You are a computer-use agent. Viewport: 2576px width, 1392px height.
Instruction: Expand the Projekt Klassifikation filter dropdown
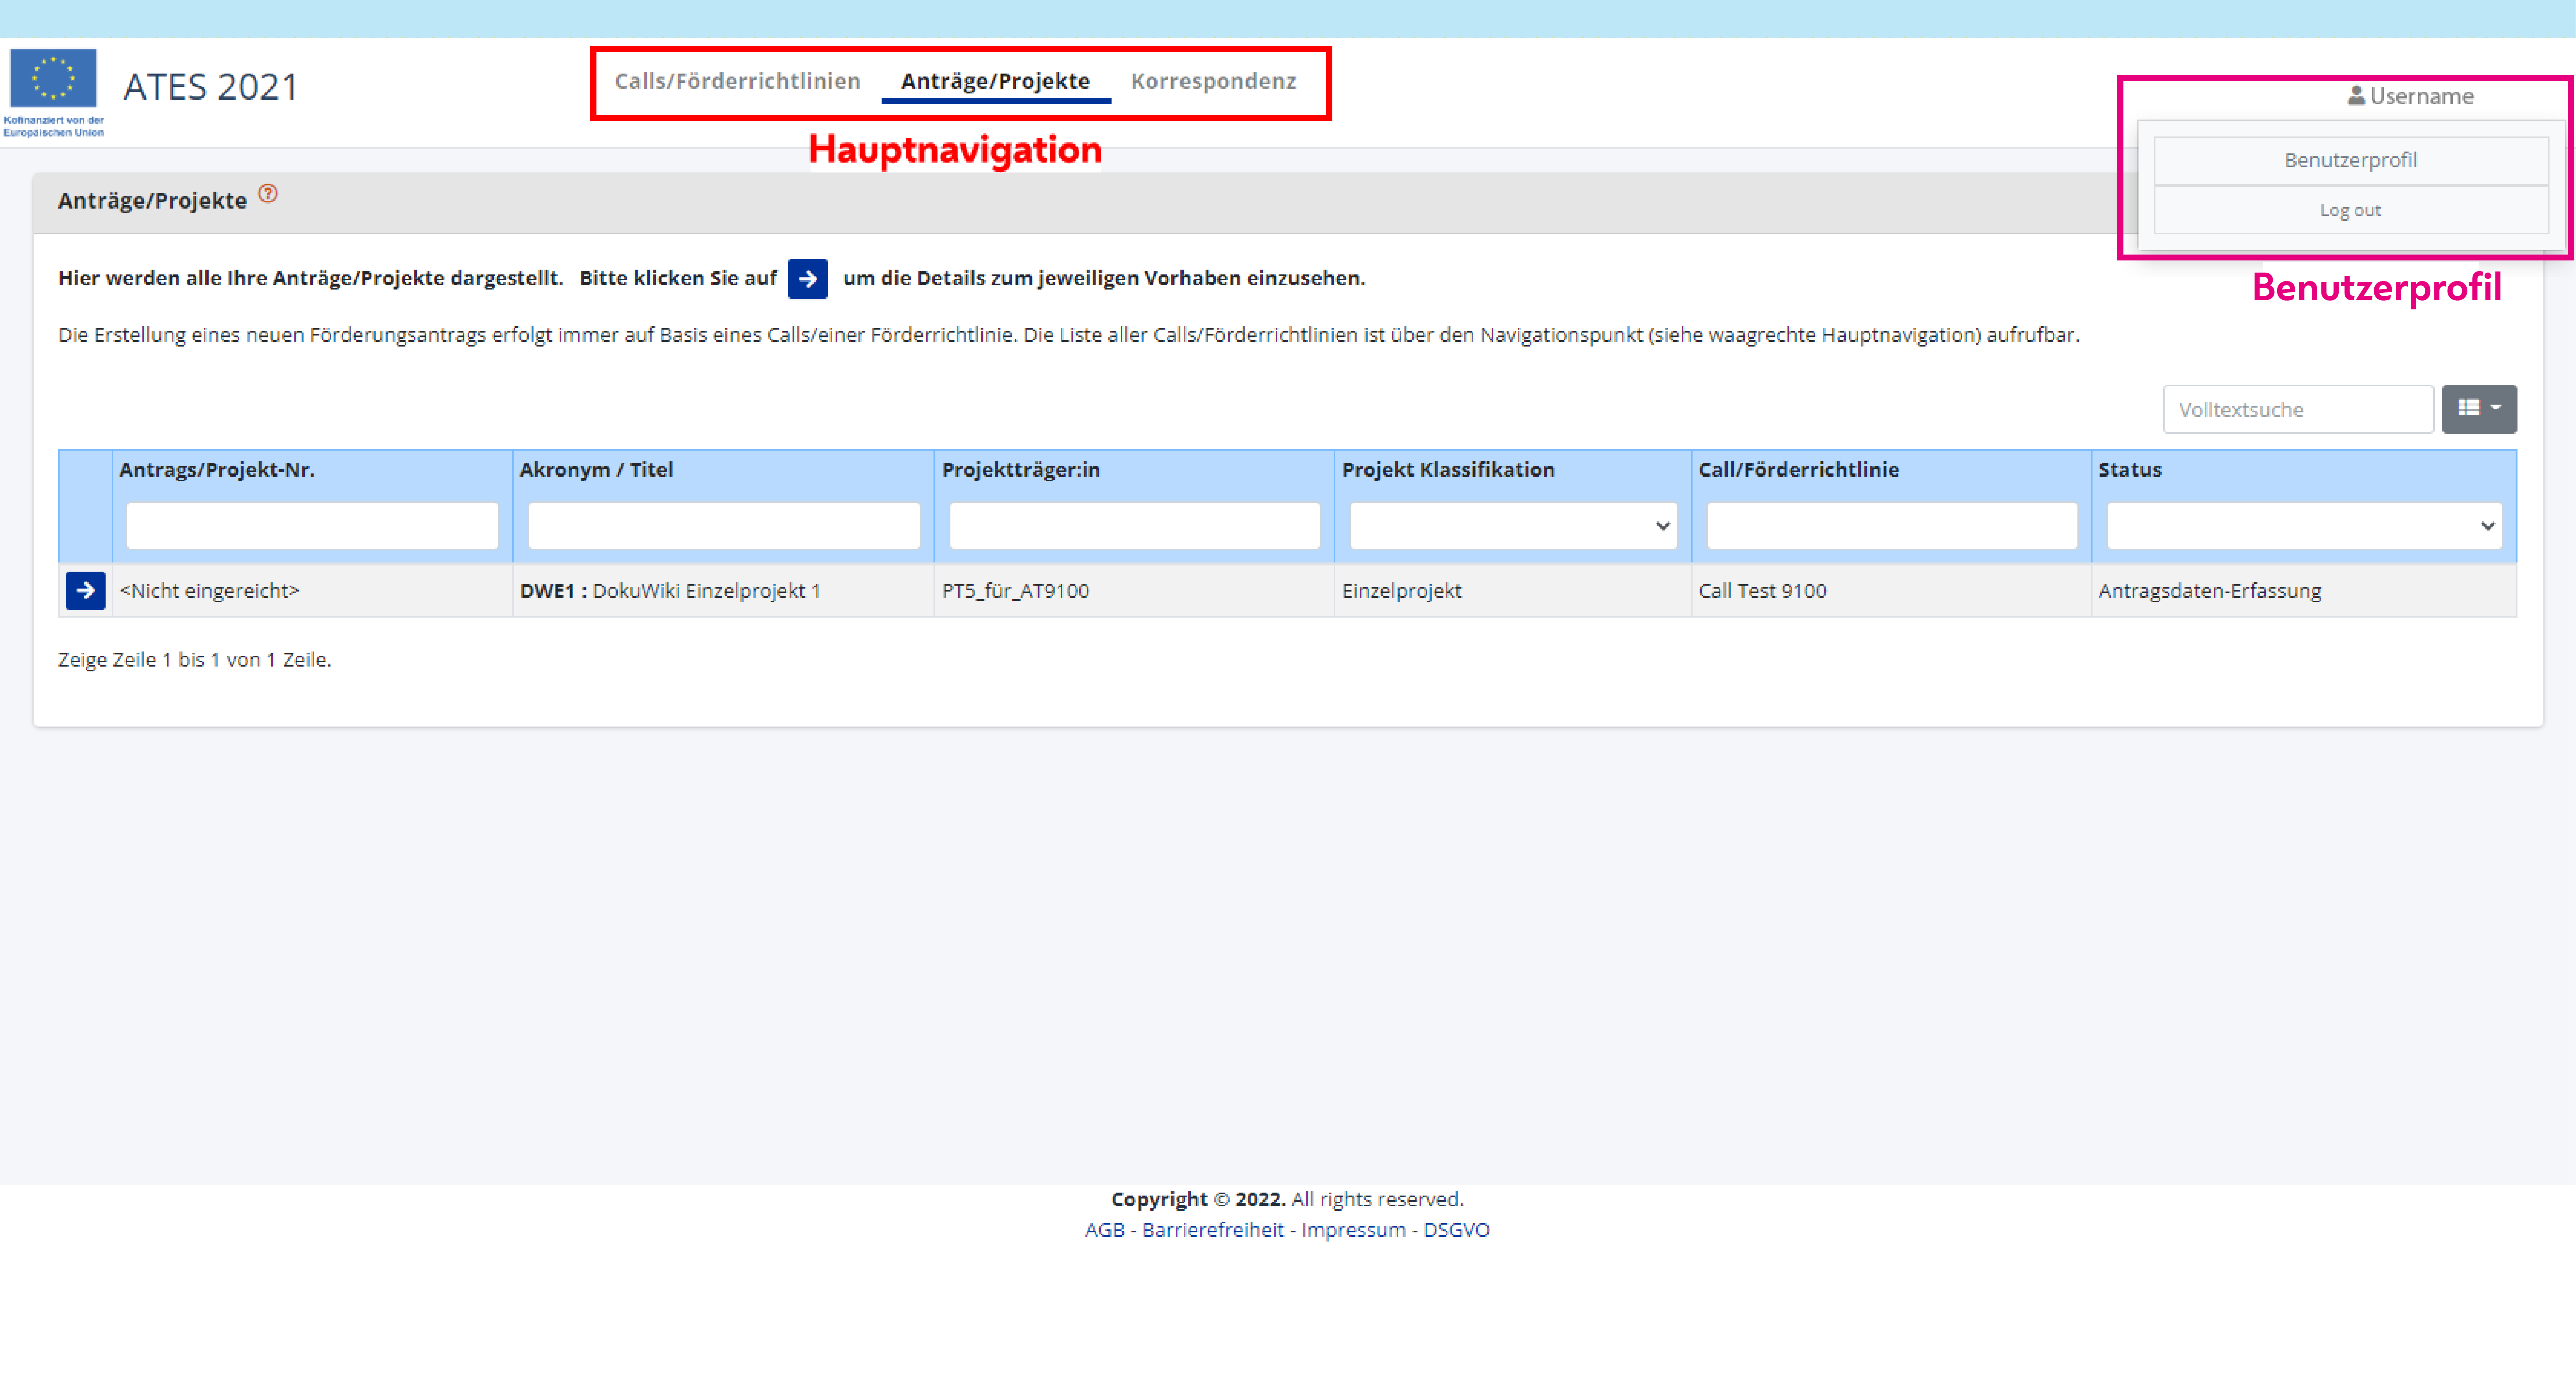[1513, 526]
